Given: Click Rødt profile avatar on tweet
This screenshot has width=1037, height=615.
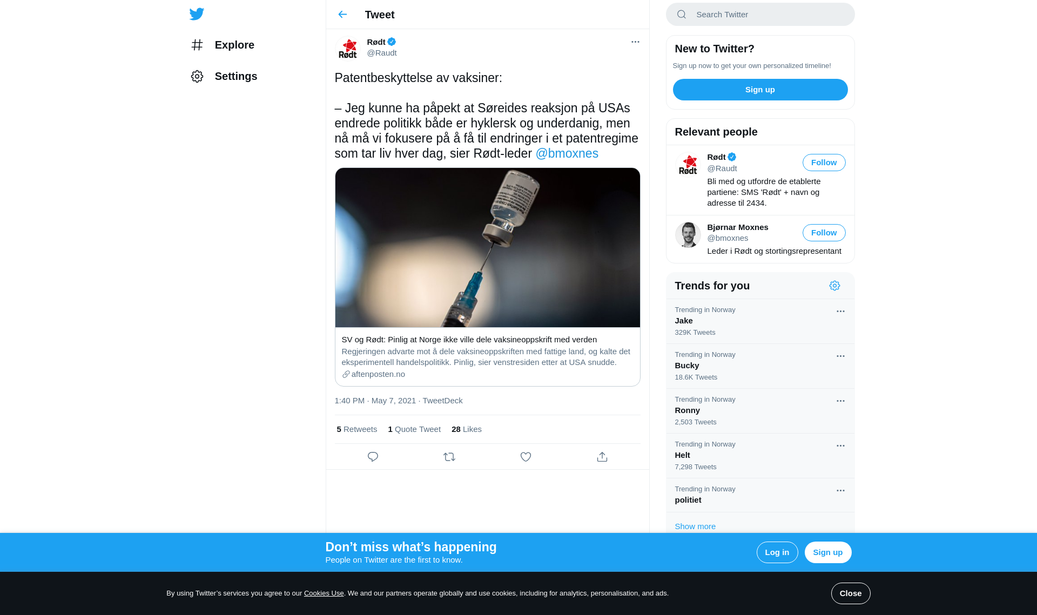Looking at the screenshot, I should 348,48.
